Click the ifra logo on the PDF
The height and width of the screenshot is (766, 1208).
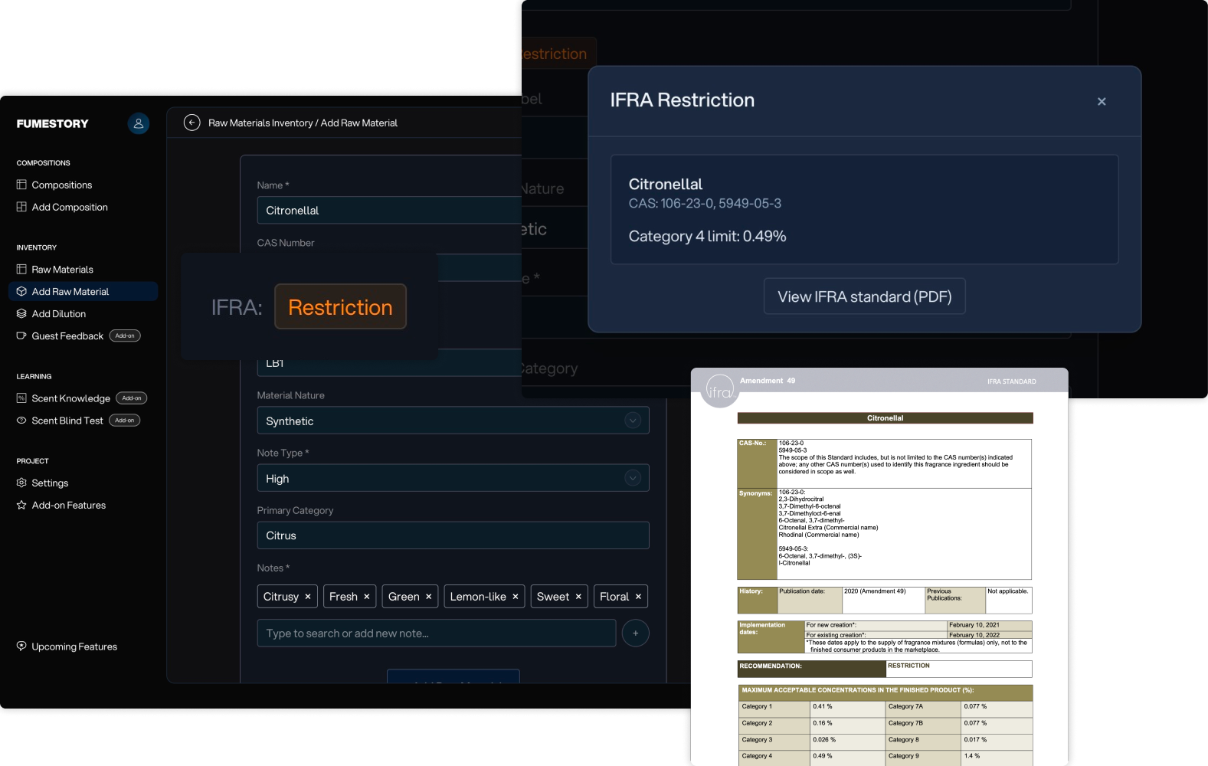point(720,391)
